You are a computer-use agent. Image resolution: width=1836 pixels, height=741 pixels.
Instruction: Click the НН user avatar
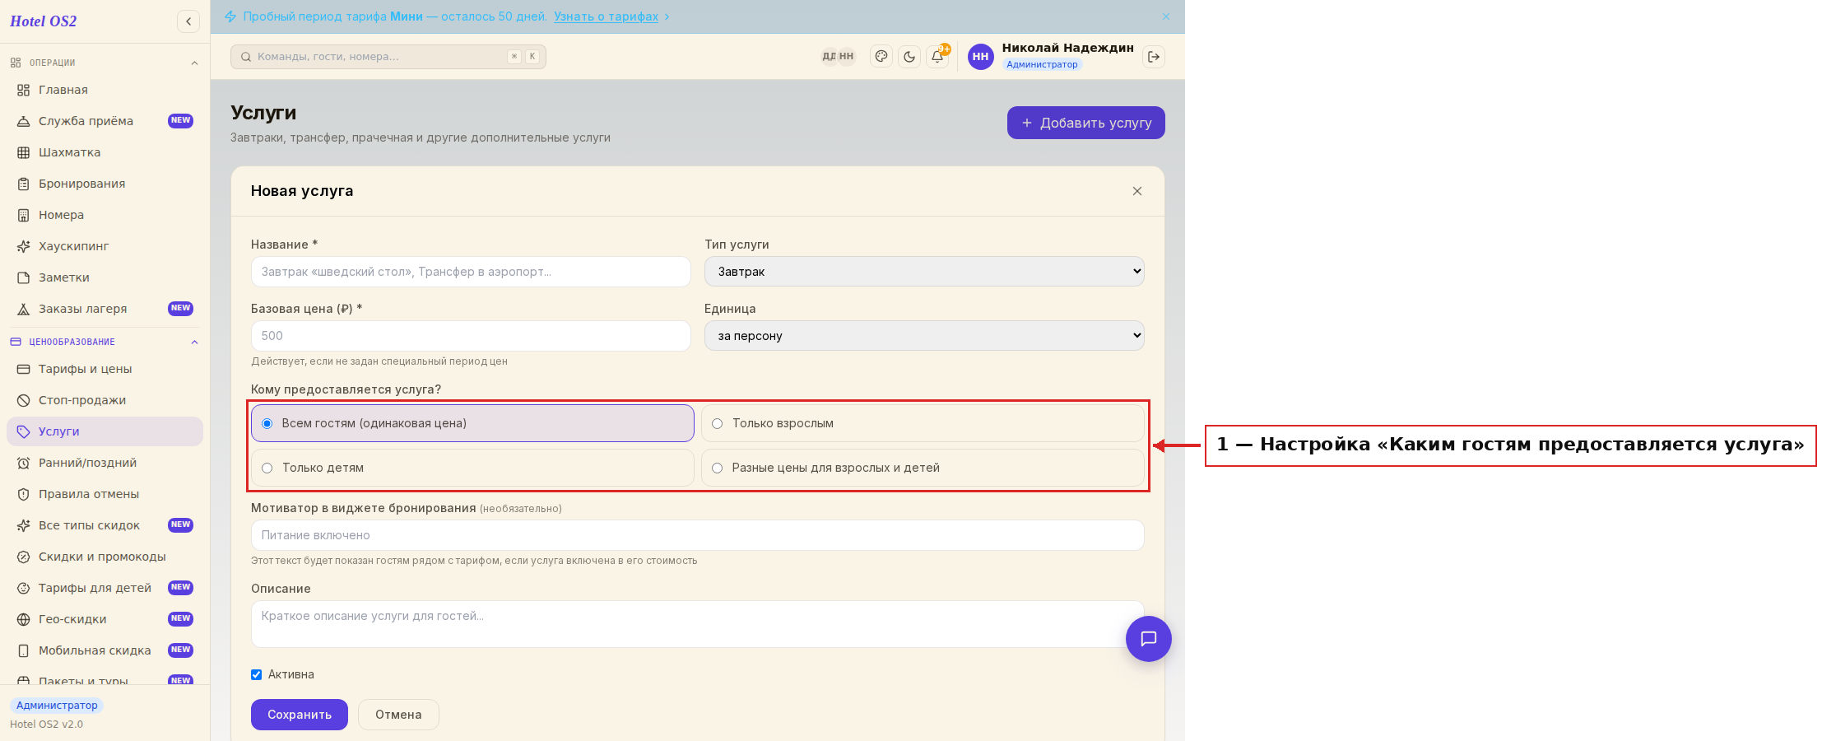[980, 57]
